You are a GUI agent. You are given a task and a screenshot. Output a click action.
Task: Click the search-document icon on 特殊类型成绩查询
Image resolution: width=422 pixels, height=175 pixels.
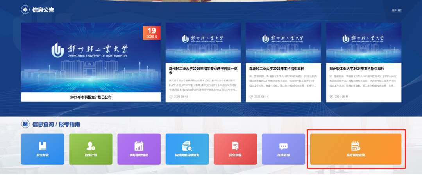[187, 146]
